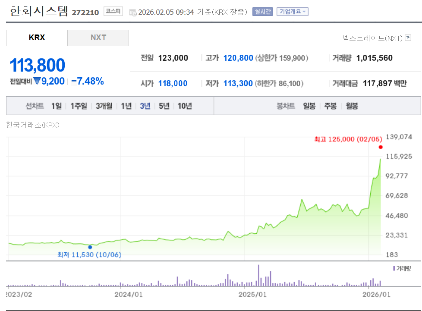
Task: Click the 2025/01 axis label
Action: [x=252, y=294]
